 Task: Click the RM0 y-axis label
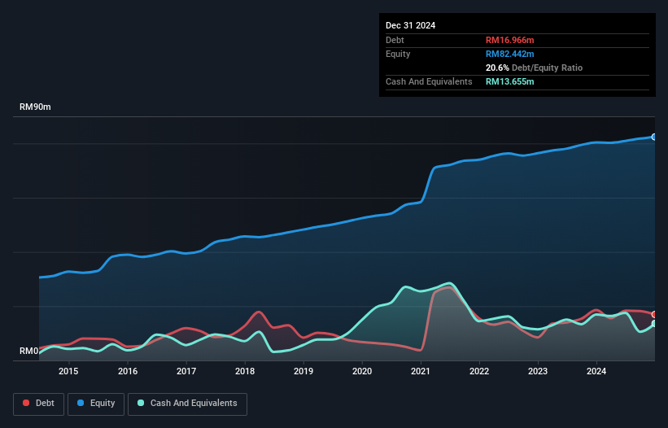tap(28, 352)
